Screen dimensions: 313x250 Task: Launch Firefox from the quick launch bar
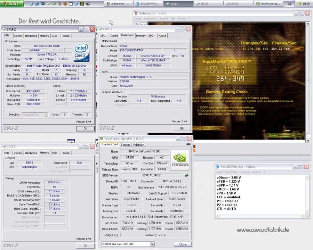(65, 3)
